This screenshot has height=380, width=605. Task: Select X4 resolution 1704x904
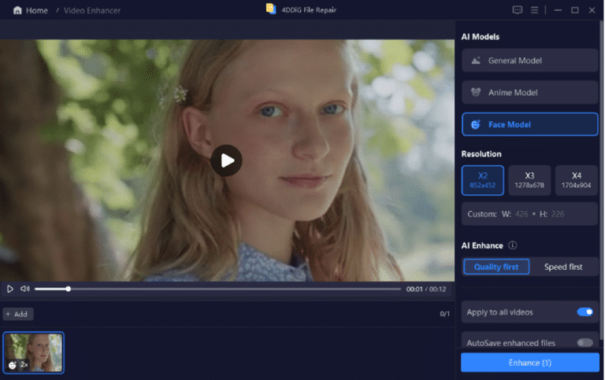pos(576,180)
